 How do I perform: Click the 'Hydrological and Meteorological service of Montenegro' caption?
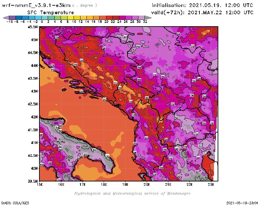(x=132, y=193)
